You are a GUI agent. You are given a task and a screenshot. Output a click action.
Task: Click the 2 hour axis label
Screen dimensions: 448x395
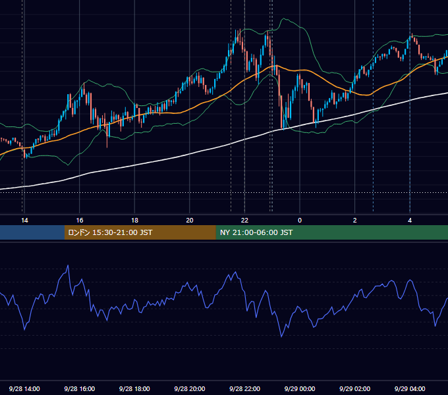tap(354, 221)
